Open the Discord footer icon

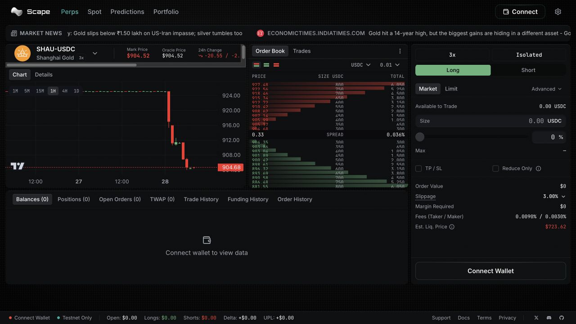[x=549, y=318]
